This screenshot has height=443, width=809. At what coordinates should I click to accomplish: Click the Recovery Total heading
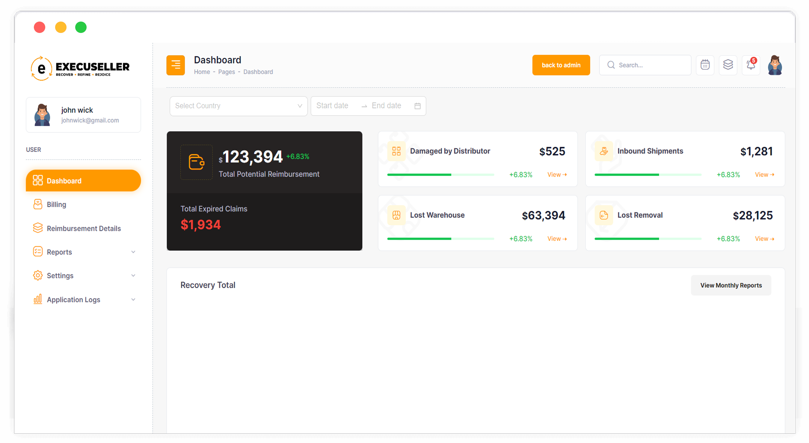point(208,285)
